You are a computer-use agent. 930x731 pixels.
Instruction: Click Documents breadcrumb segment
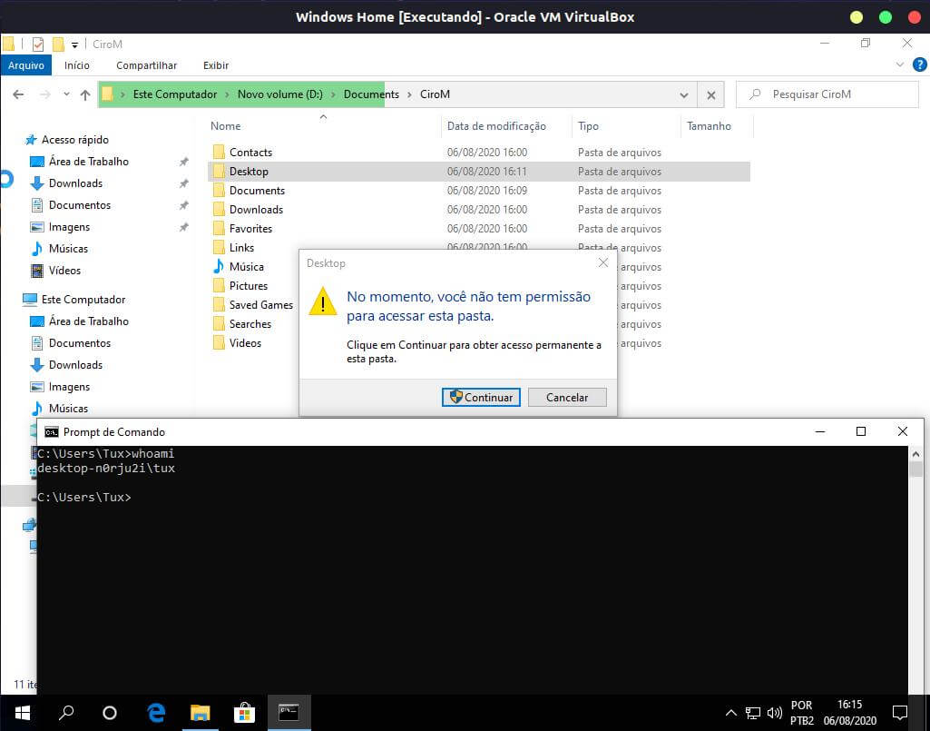click(x=371, y=94)
